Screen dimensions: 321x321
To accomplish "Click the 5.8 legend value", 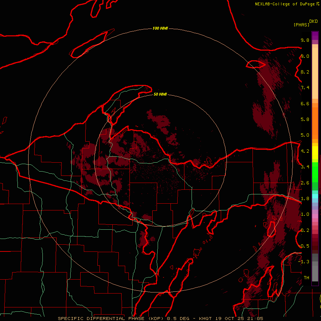I will click(x=305, y=119).
